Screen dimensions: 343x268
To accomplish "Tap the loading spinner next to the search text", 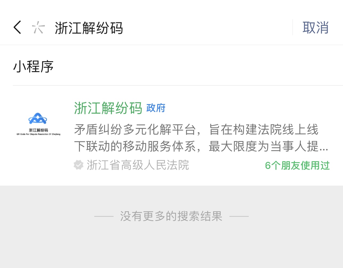I will point(38,27).
